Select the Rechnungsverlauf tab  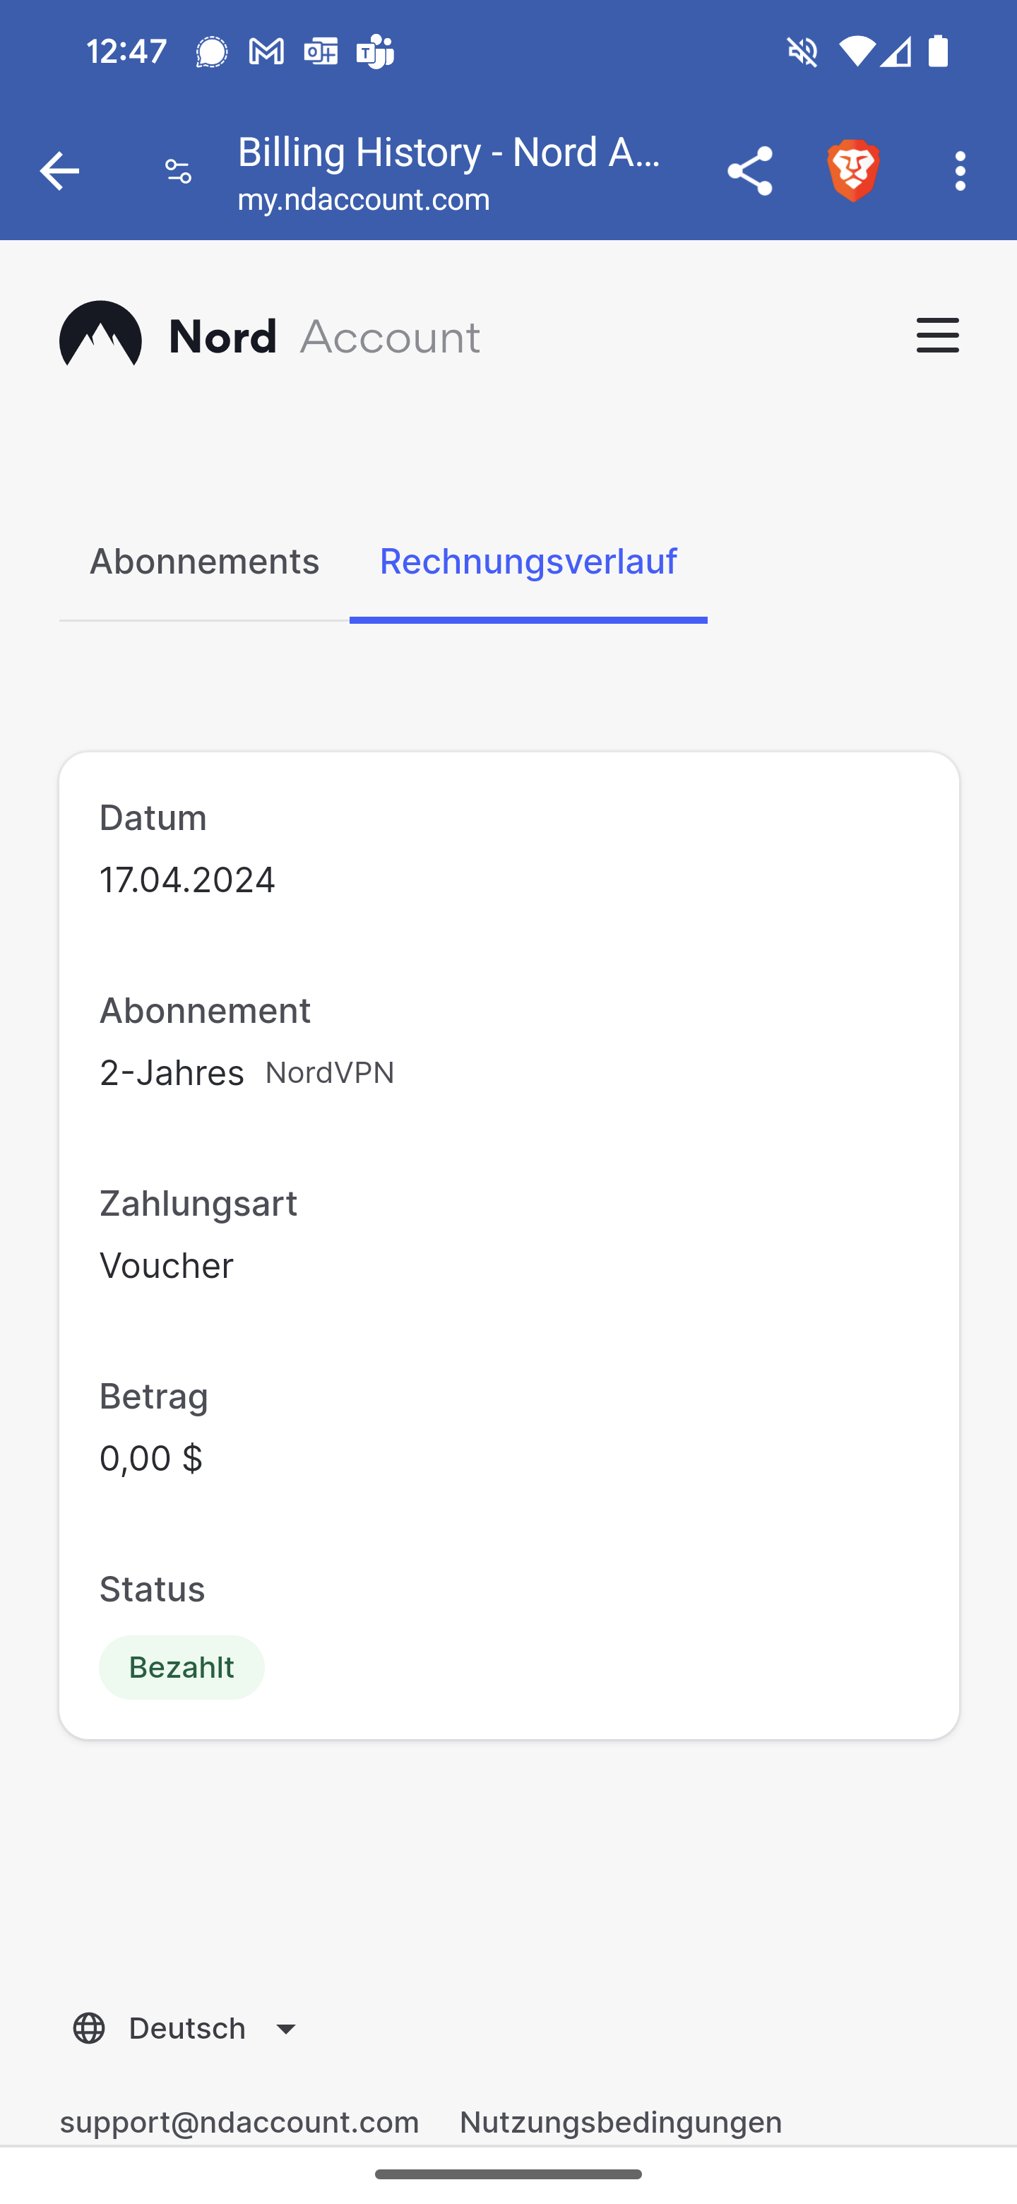528,562
